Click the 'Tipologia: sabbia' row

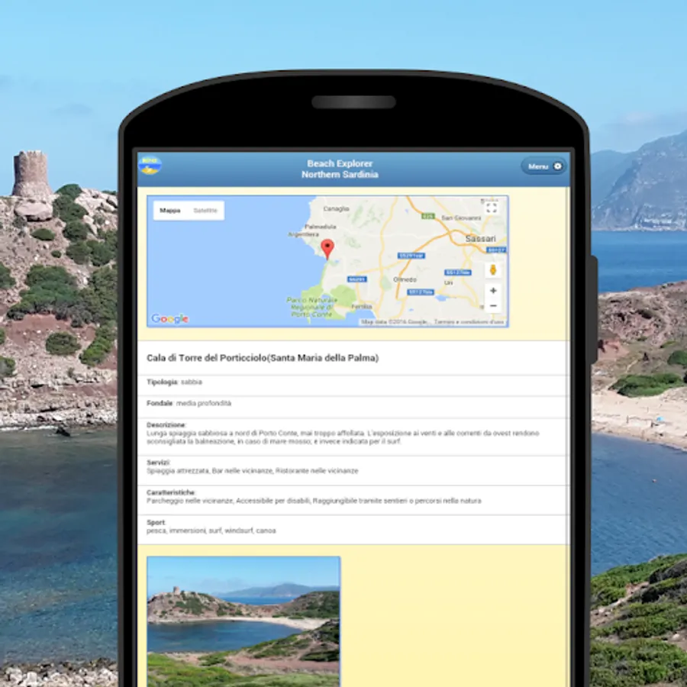[353, 385]
